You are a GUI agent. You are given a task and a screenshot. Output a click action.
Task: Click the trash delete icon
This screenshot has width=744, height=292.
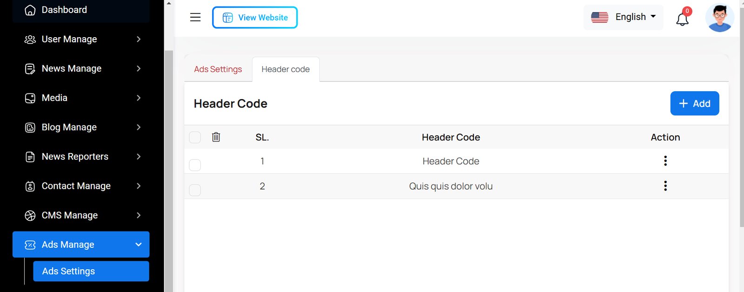coord(216,137)
